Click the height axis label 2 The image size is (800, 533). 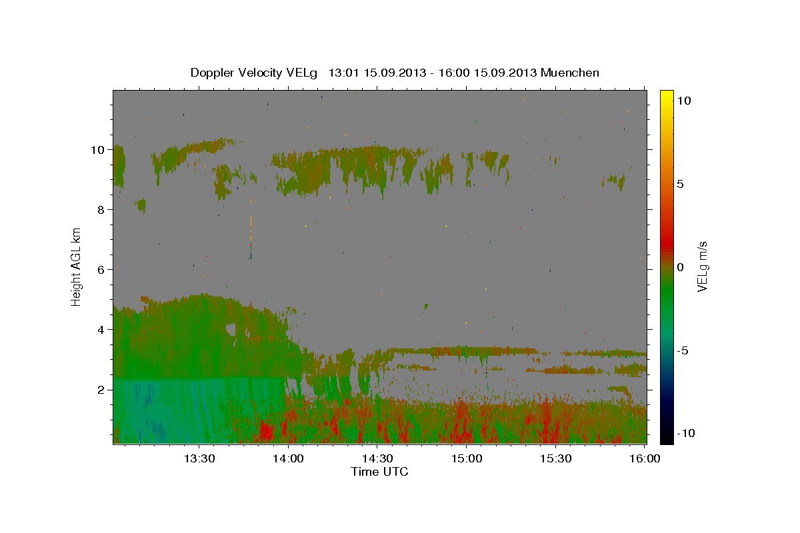click(103, 390)
